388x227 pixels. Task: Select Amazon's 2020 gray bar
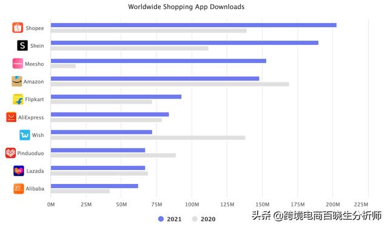point(170,84)
